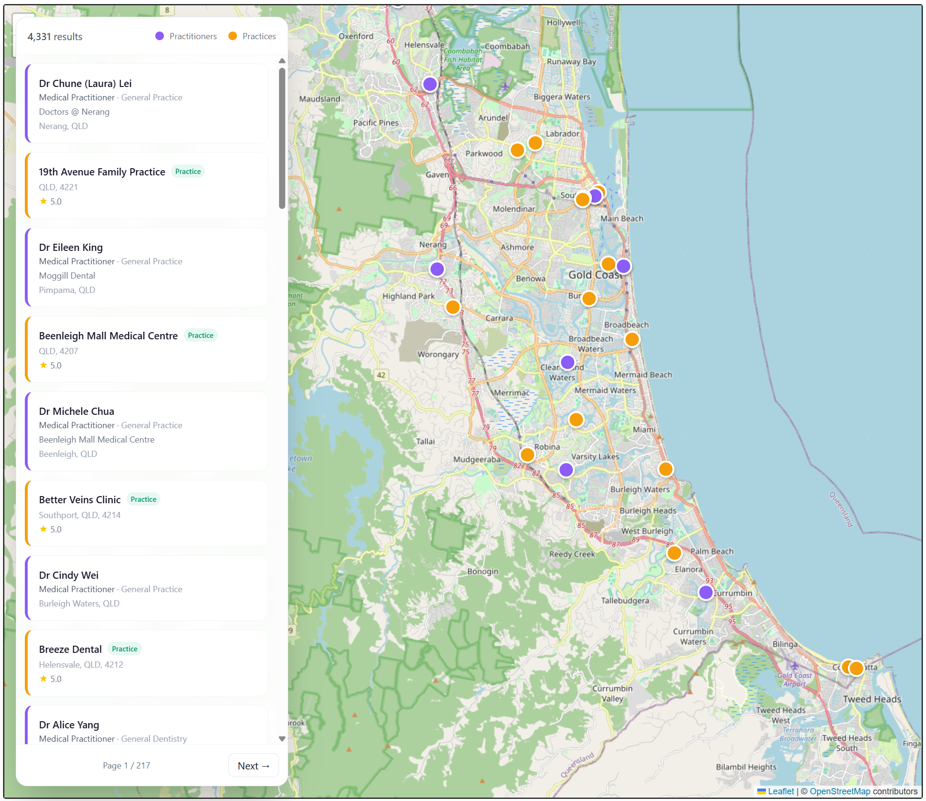Select the orange marker near Burleigh Waters coast

point(665,469)
